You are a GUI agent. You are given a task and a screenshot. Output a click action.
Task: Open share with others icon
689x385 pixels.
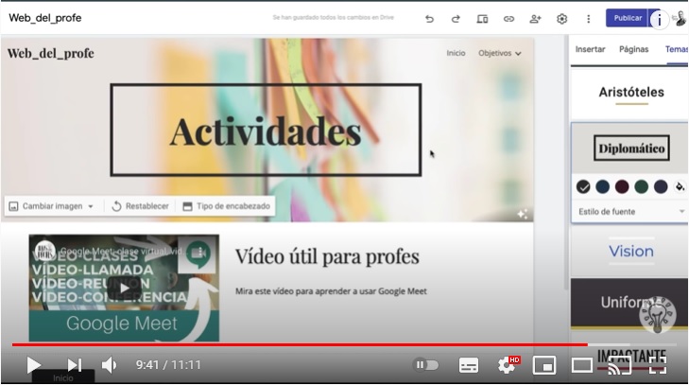[535, 19]
